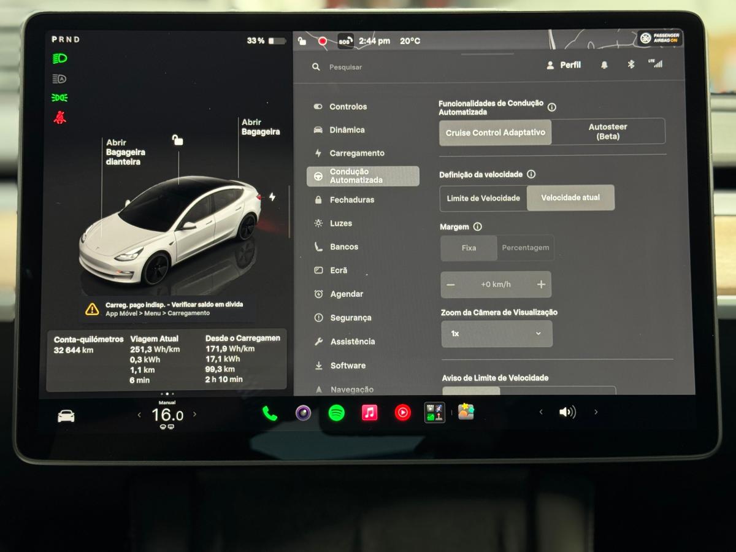Lower the volume with left chevron

tap(540, 412)
